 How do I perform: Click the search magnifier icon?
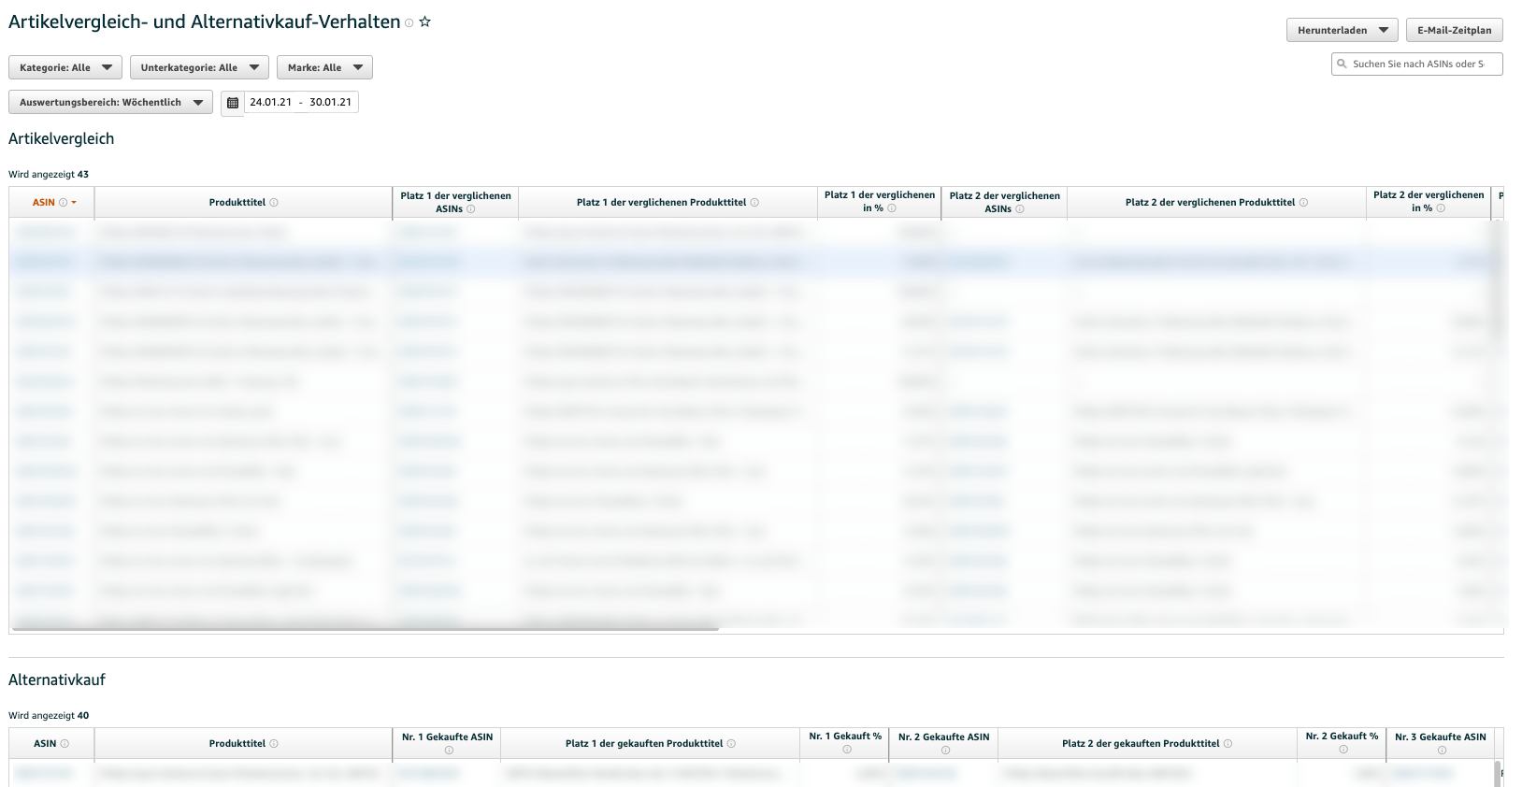point(1343,64)
